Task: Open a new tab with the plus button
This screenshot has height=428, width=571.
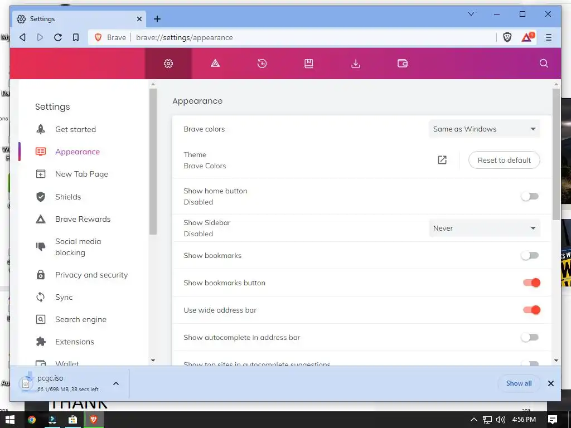Action: [x=157, y=19]
